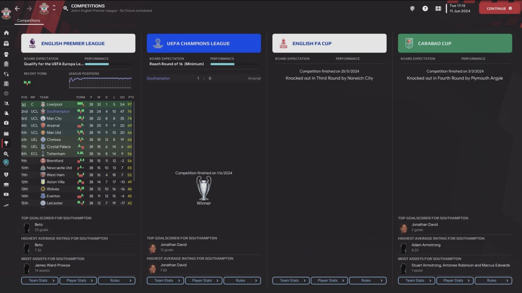Go forward with the right arrow
522x293 pixels.
click(x=29, y=8)
